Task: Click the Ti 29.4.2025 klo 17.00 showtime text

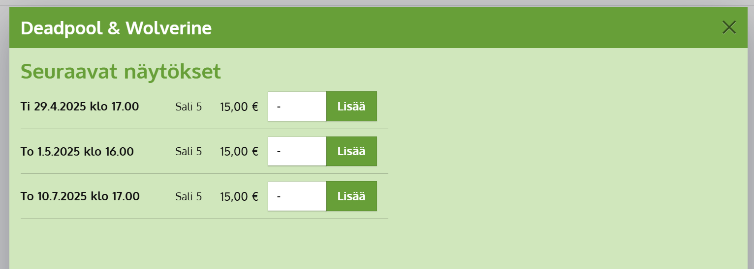Action: (x=80, y=107)
